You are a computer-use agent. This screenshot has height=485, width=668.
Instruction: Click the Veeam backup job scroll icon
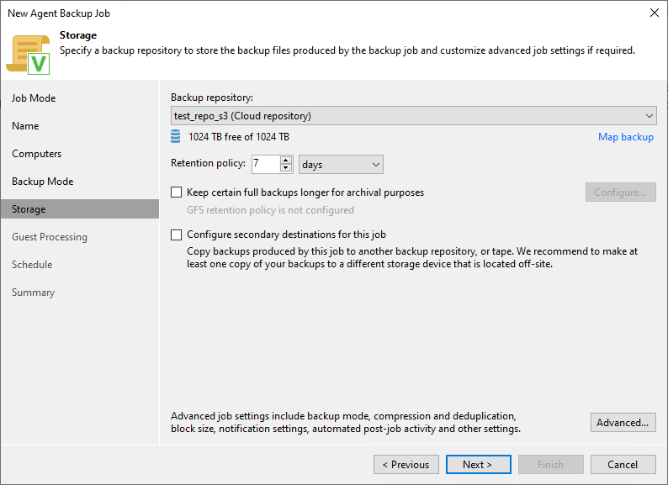(x=29, y=53)
